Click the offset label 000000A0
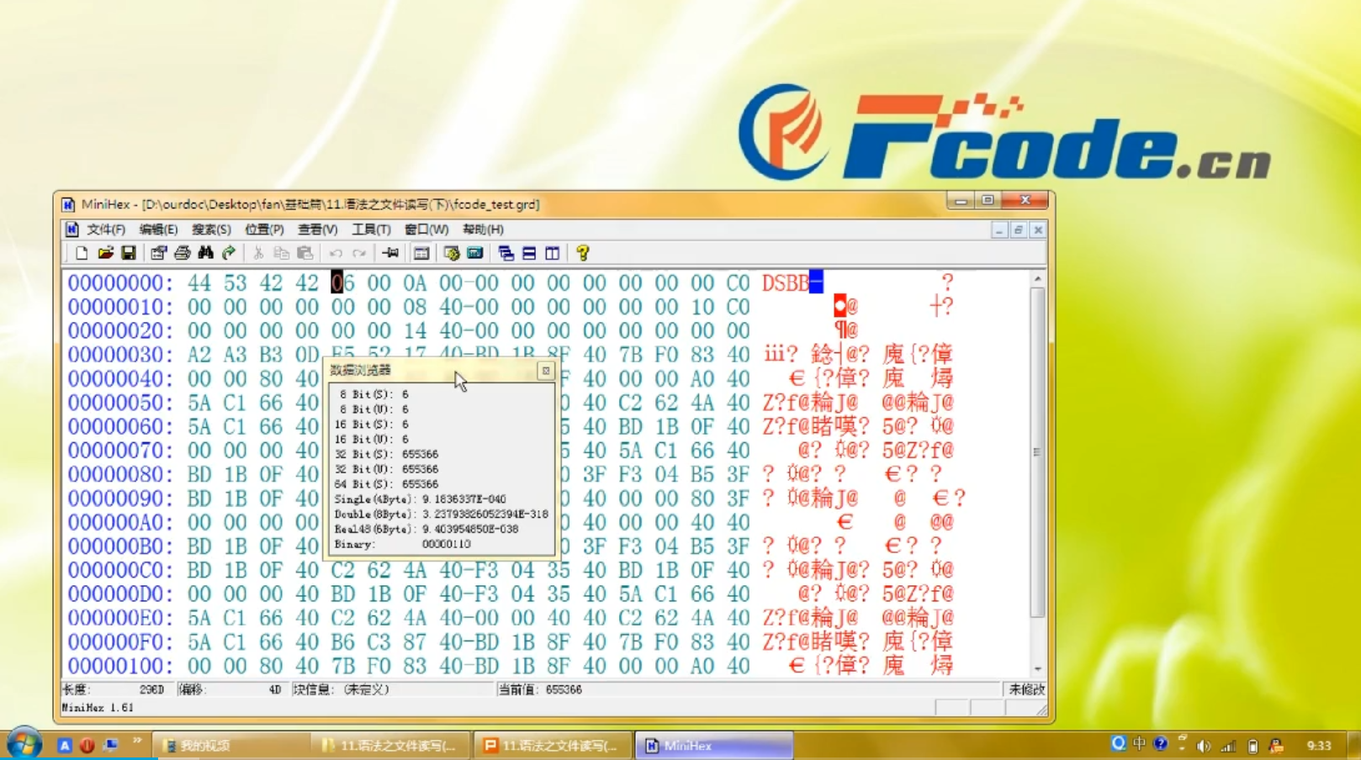This screenshot has height=760, width=1361. click(119, 522)
